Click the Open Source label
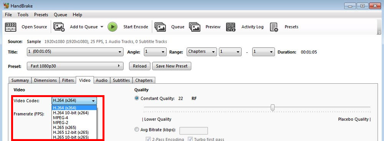The width and height of the screenshot is (384, 141). tap(34, 27)
